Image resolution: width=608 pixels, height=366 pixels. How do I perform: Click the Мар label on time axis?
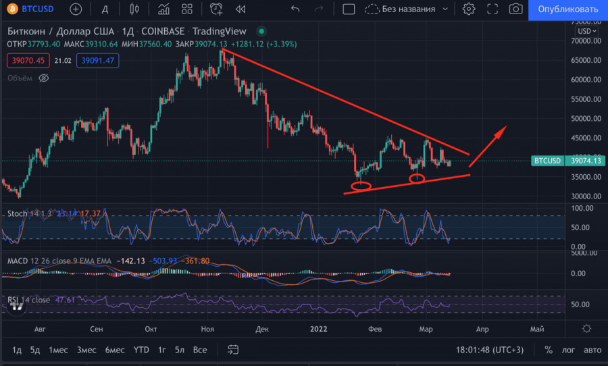(x=426, y=329)
